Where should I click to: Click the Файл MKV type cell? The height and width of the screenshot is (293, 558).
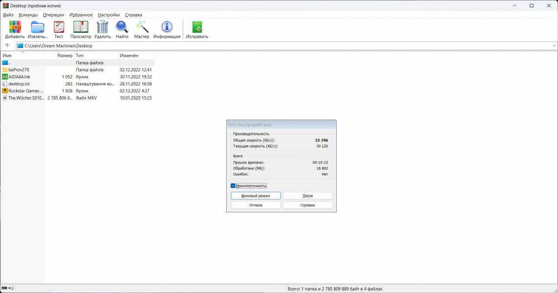86,98
